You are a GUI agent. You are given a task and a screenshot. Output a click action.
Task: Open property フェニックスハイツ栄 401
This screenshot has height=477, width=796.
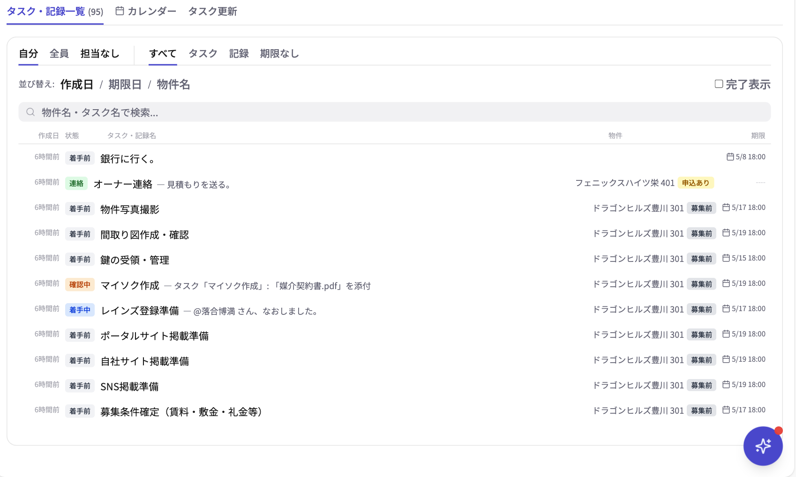point(624,183)
